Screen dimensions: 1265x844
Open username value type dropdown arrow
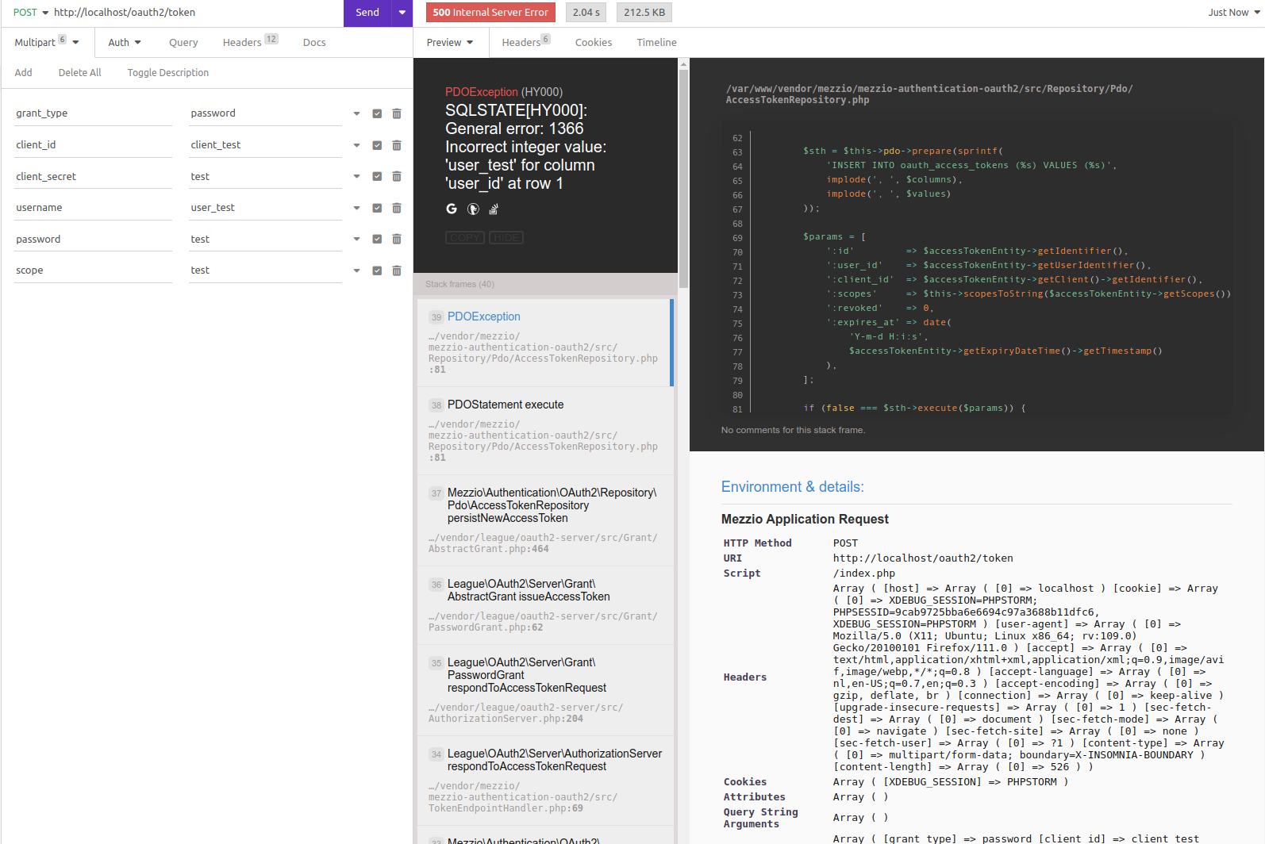pos(356,208)
